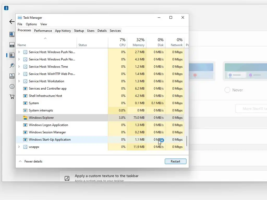
Task: Maximize the Task Manager window
Action: [x=171, y=17]
